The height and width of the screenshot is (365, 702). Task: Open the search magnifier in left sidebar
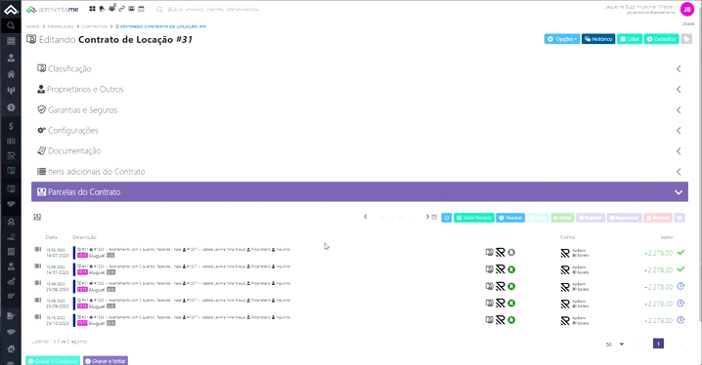click(x=11, y=26)
